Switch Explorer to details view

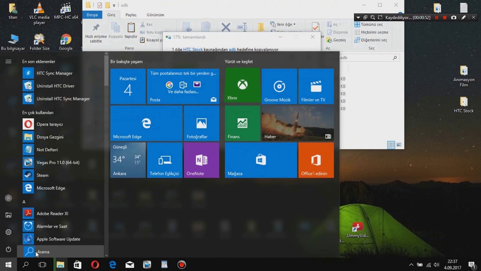(x=391, y=145)
